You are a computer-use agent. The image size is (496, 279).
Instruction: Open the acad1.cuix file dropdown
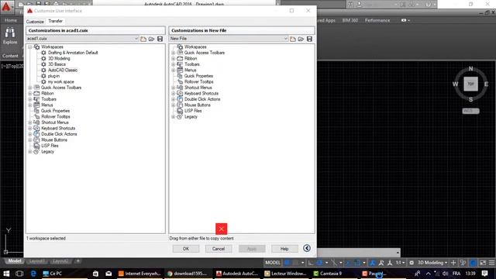[136, 39]
